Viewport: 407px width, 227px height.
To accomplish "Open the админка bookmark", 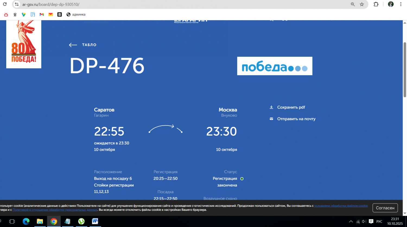I will (76, 15).
